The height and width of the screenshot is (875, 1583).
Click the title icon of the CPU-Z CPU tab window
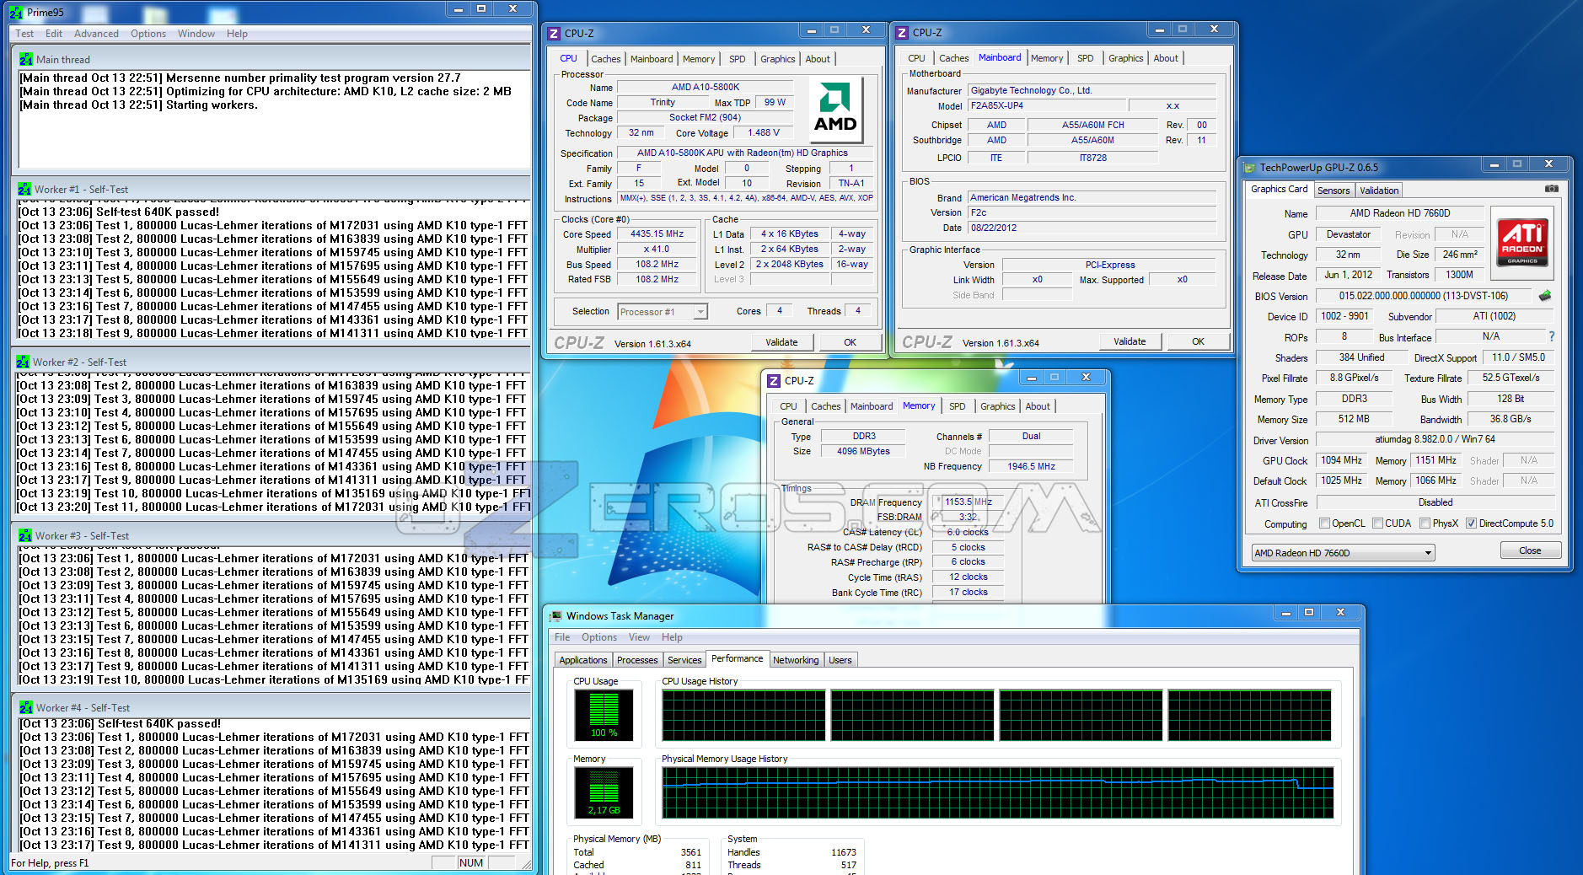tap(554, 34)
